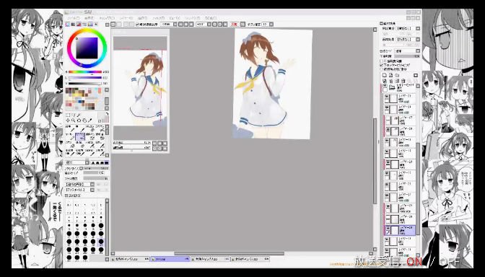Viewport: 485px width, 277px height.
Task: Collapse the brush detailed settings section
Action: 66,195
